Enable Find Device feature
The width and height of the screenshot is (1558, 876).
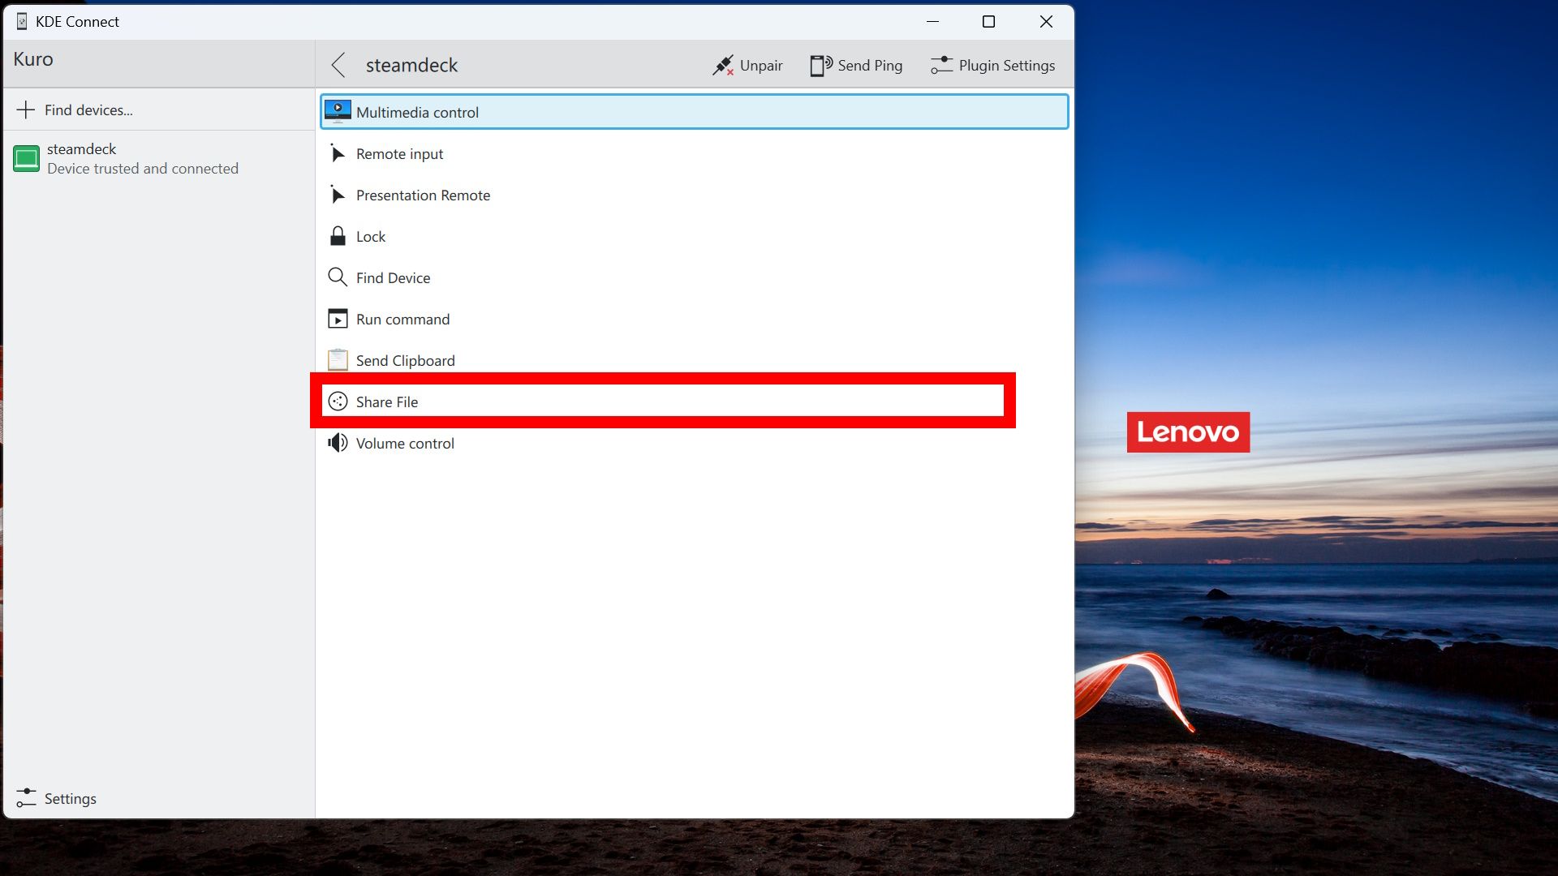click(393, 277)
